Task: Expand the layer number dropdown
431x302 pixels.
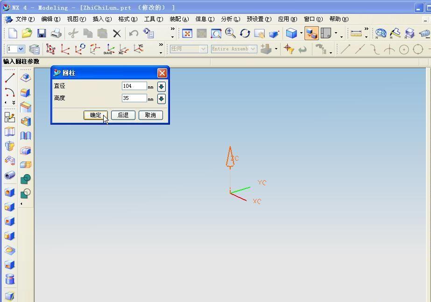Action: pos(21,49)
